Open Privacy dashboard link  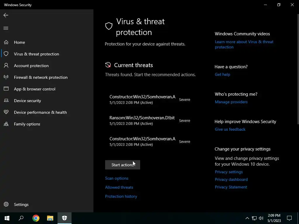[x=231, y=179]
